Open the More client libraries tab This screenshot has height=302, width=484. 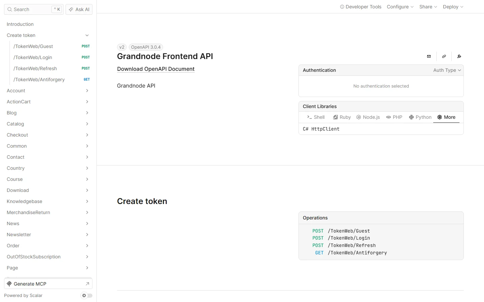point(446,117)
